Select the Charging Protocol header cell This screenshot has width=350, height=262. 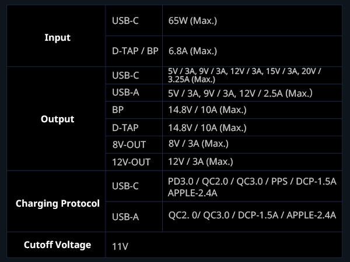[x=57, y=204]
